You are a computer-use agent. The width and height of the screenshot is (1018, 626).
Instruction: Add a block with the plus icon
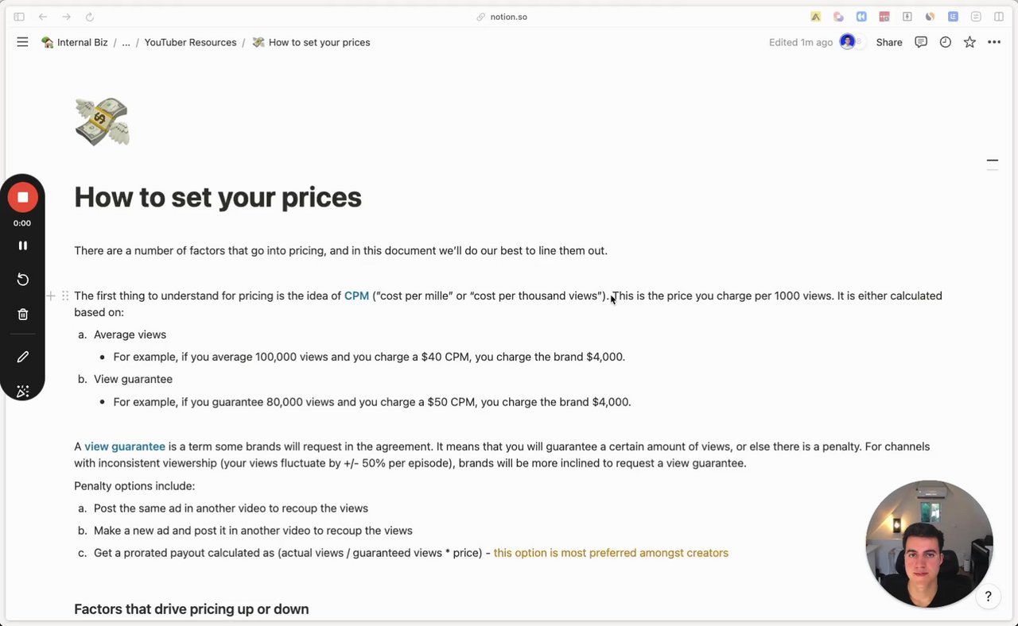(50, 296)
